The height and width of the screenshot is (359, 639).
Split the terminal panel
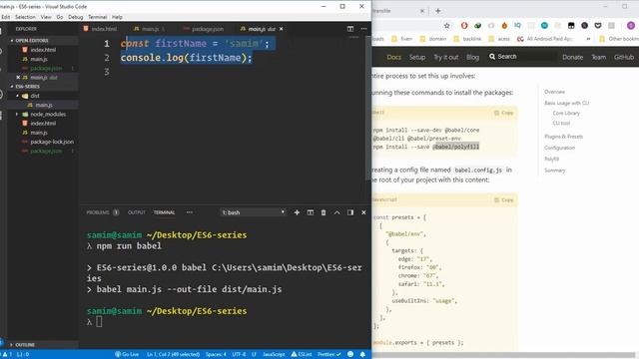coord(311,212)
